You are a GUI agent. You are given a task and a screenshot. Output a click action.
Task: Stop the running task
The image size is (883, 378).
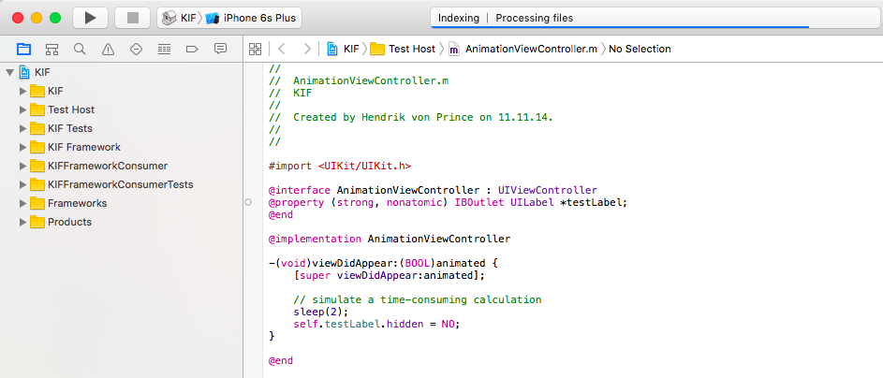click(x=132, y=18)
